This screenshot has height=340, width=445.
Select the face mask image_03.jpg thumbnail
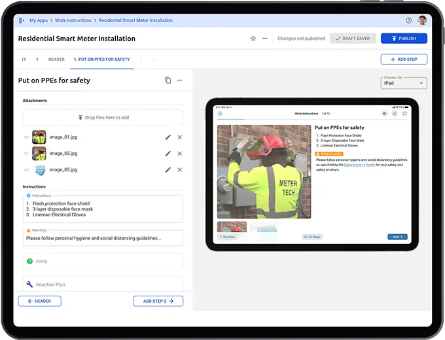(x=41, y=170)
